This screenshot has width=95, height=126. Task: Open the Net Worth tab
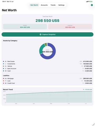coord(34,5)
